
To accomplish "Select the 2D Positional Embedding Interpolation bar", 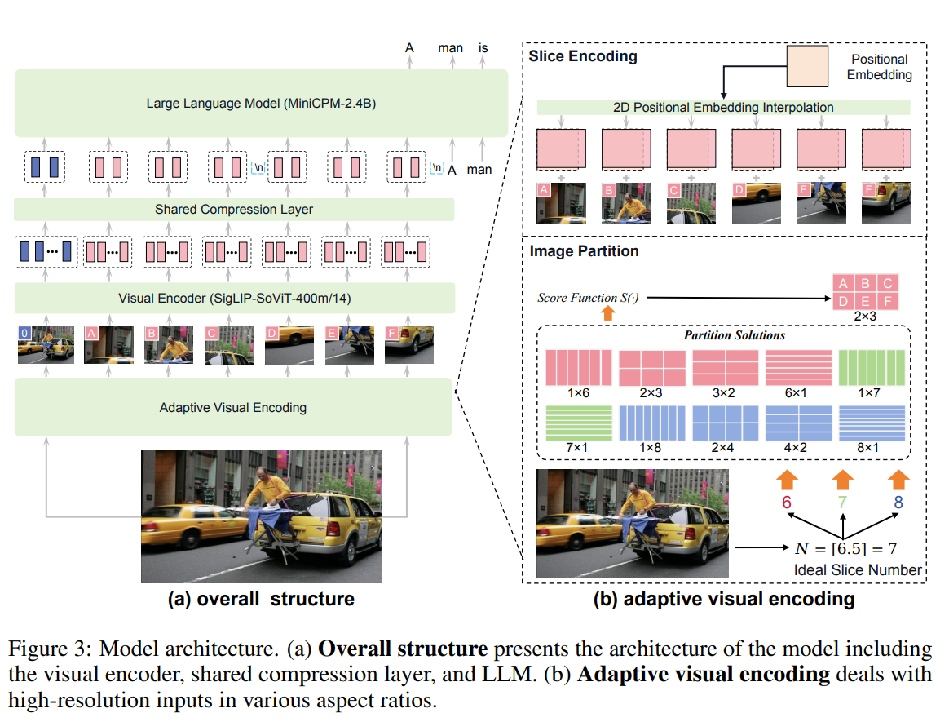I will (x=723, y=107).
